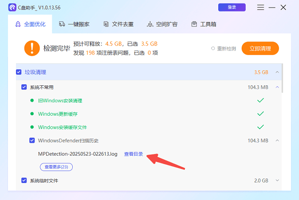Click the orange warning icon beside 检测完毕
299x200 pixels.
tap(31, 48)
